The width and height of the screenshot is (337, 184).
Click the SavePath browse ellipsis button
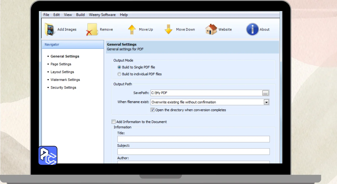[x=265, y=93]
